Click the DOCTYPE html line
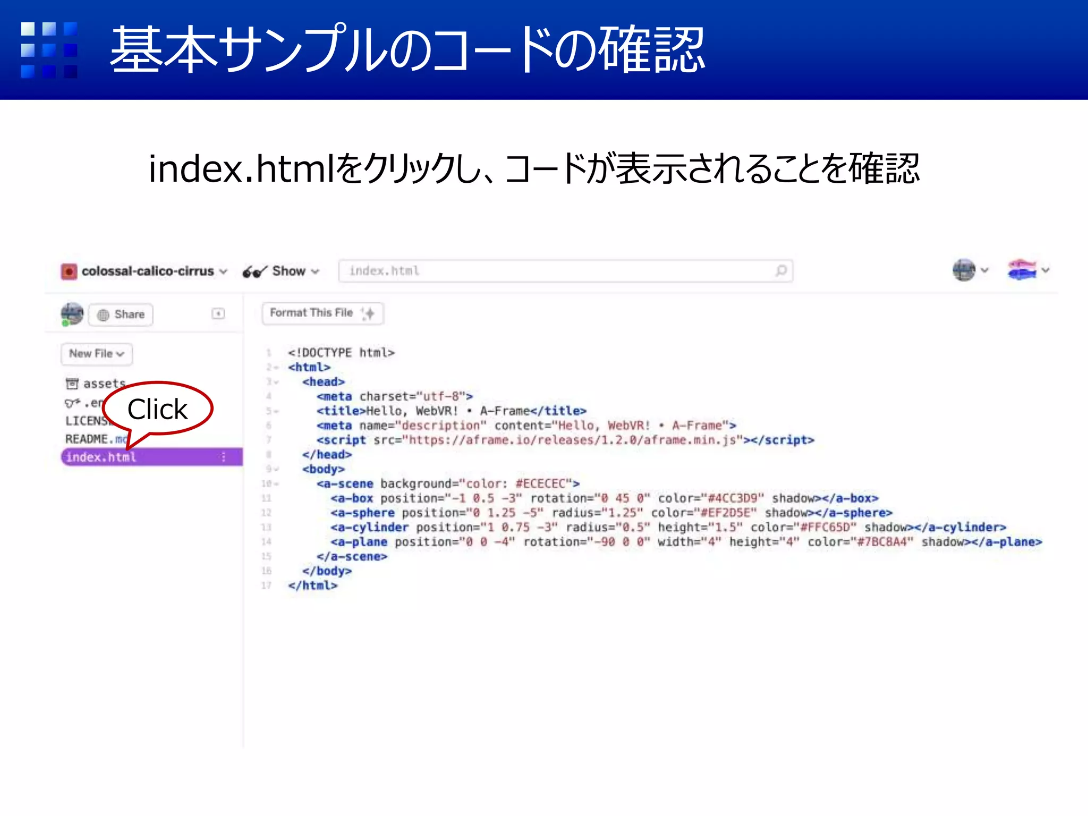The image size is (1088, 816). pyautogui.click(x=341, y=353)
